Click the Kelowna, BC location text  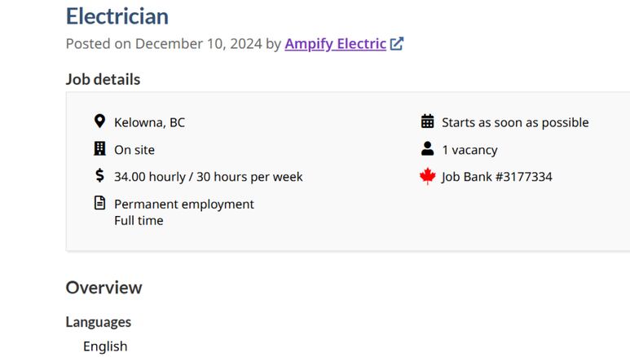(x=149, y=122)
